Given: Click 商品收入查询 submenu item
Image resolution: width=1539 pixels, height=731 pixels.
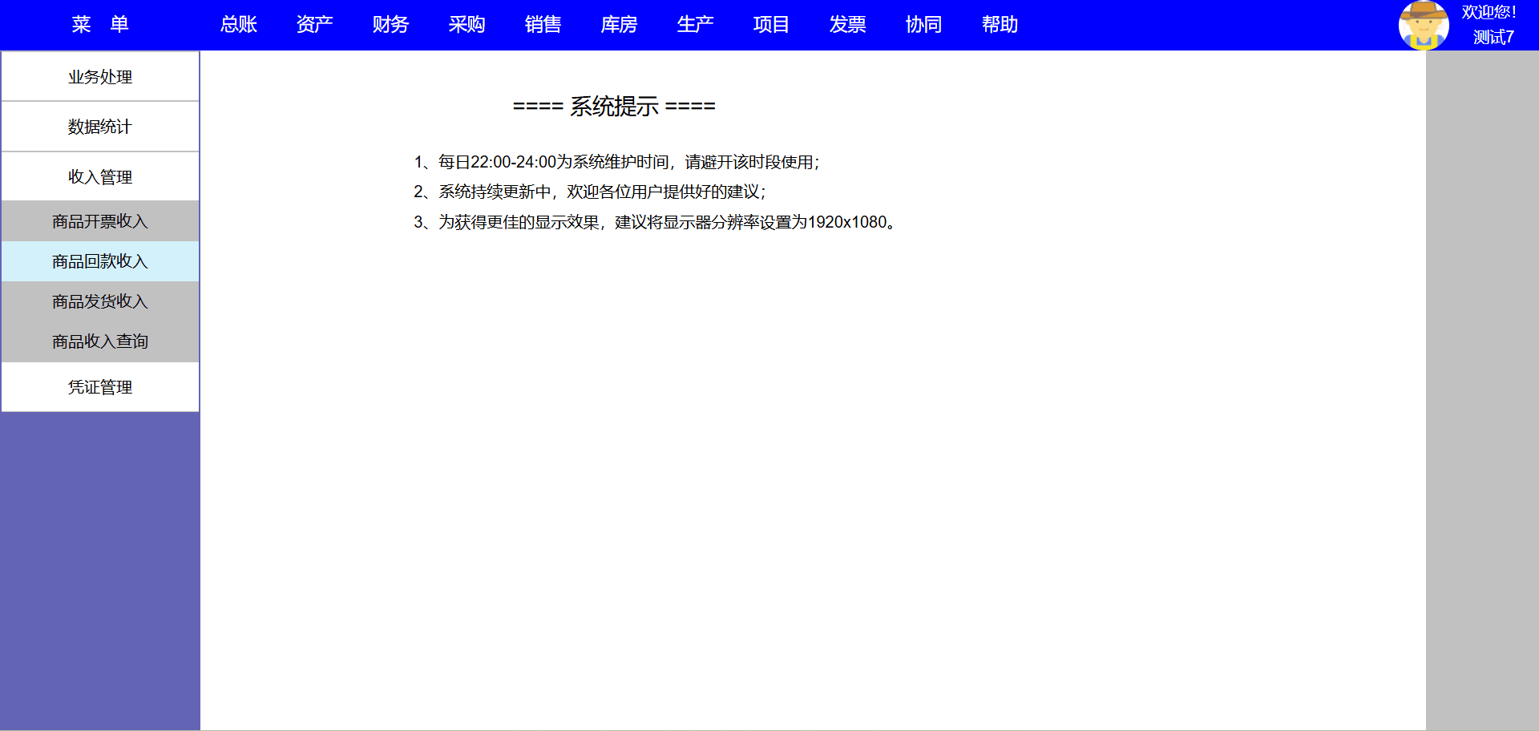Looking at the screenshot, I should pos(100,341).
